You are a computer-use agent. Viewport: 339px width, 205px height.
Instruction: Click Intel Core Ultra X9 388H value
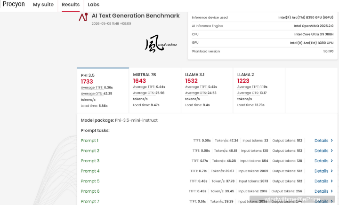tap(314, 34)
